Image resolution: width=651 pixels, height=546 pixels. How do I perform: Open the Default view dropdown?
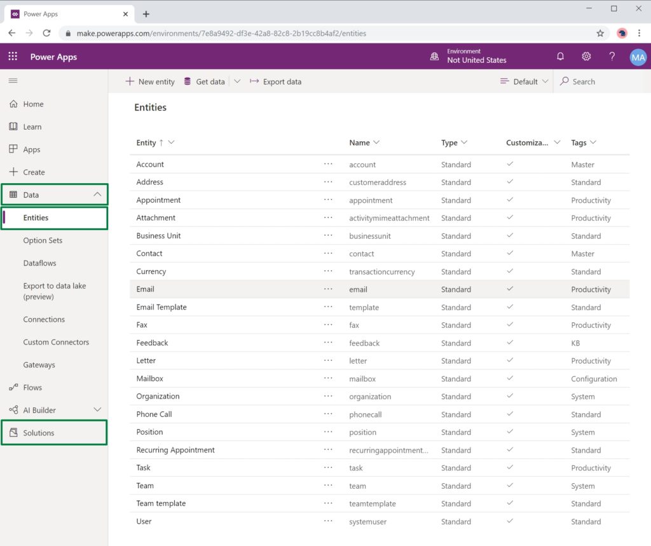[x=524, y=81]
